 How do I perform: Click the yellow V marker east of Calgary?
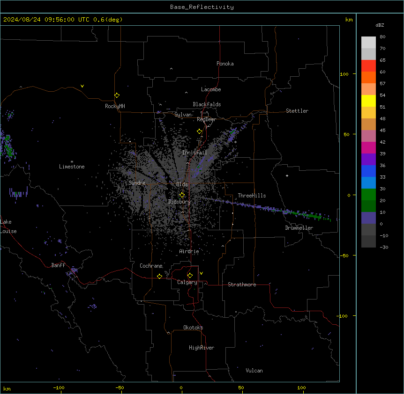pyautogui.click(x=201, y=273)
